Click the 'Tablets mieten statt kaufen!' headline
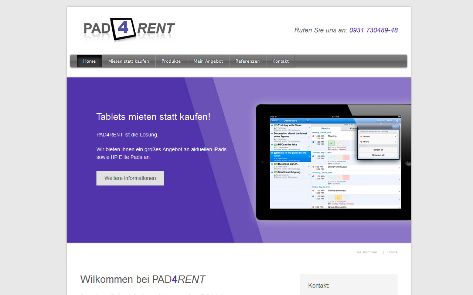The height and width of the screenshot is (295, 473). [x=153, y=117]
